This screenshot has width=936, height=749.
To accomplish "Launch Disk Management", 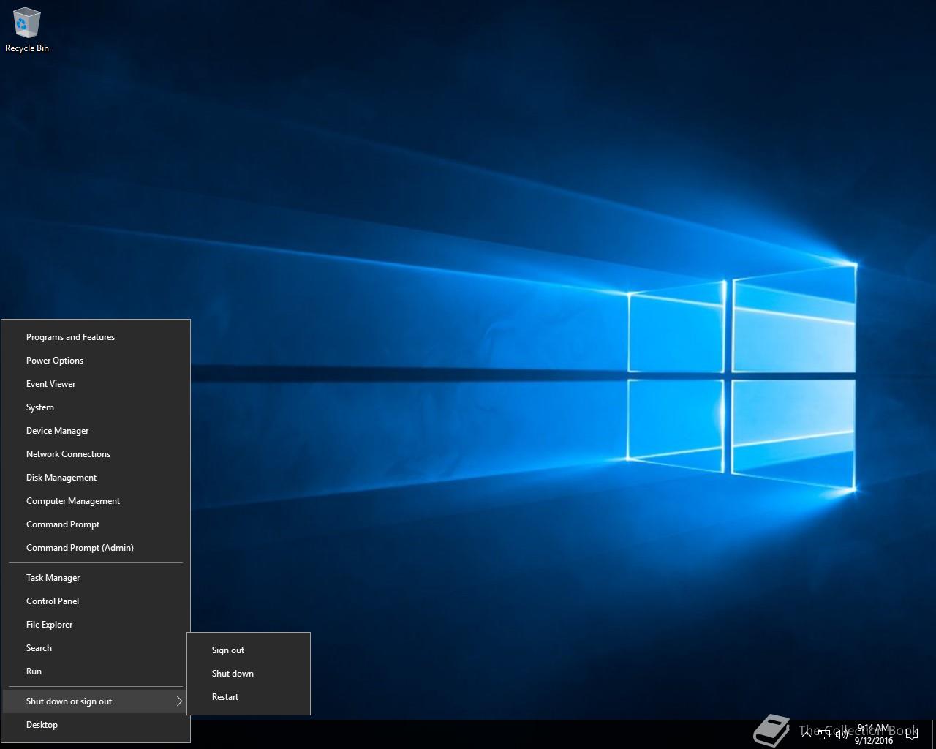I will tap(61, 478).
